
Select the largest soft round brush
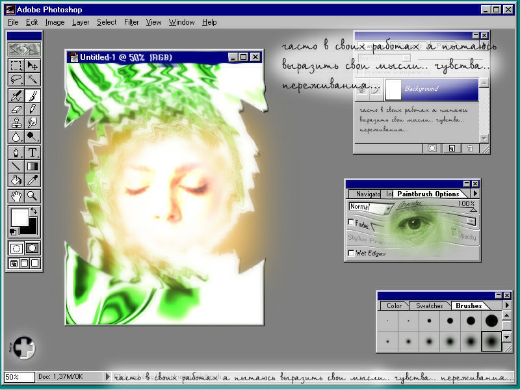(491, 339)
